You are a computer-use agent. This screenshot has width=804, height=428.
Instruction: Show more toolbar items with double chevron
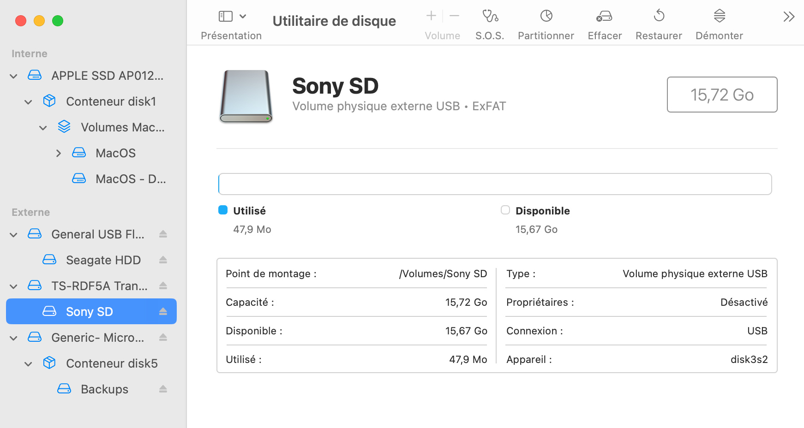tap(789, 17)
